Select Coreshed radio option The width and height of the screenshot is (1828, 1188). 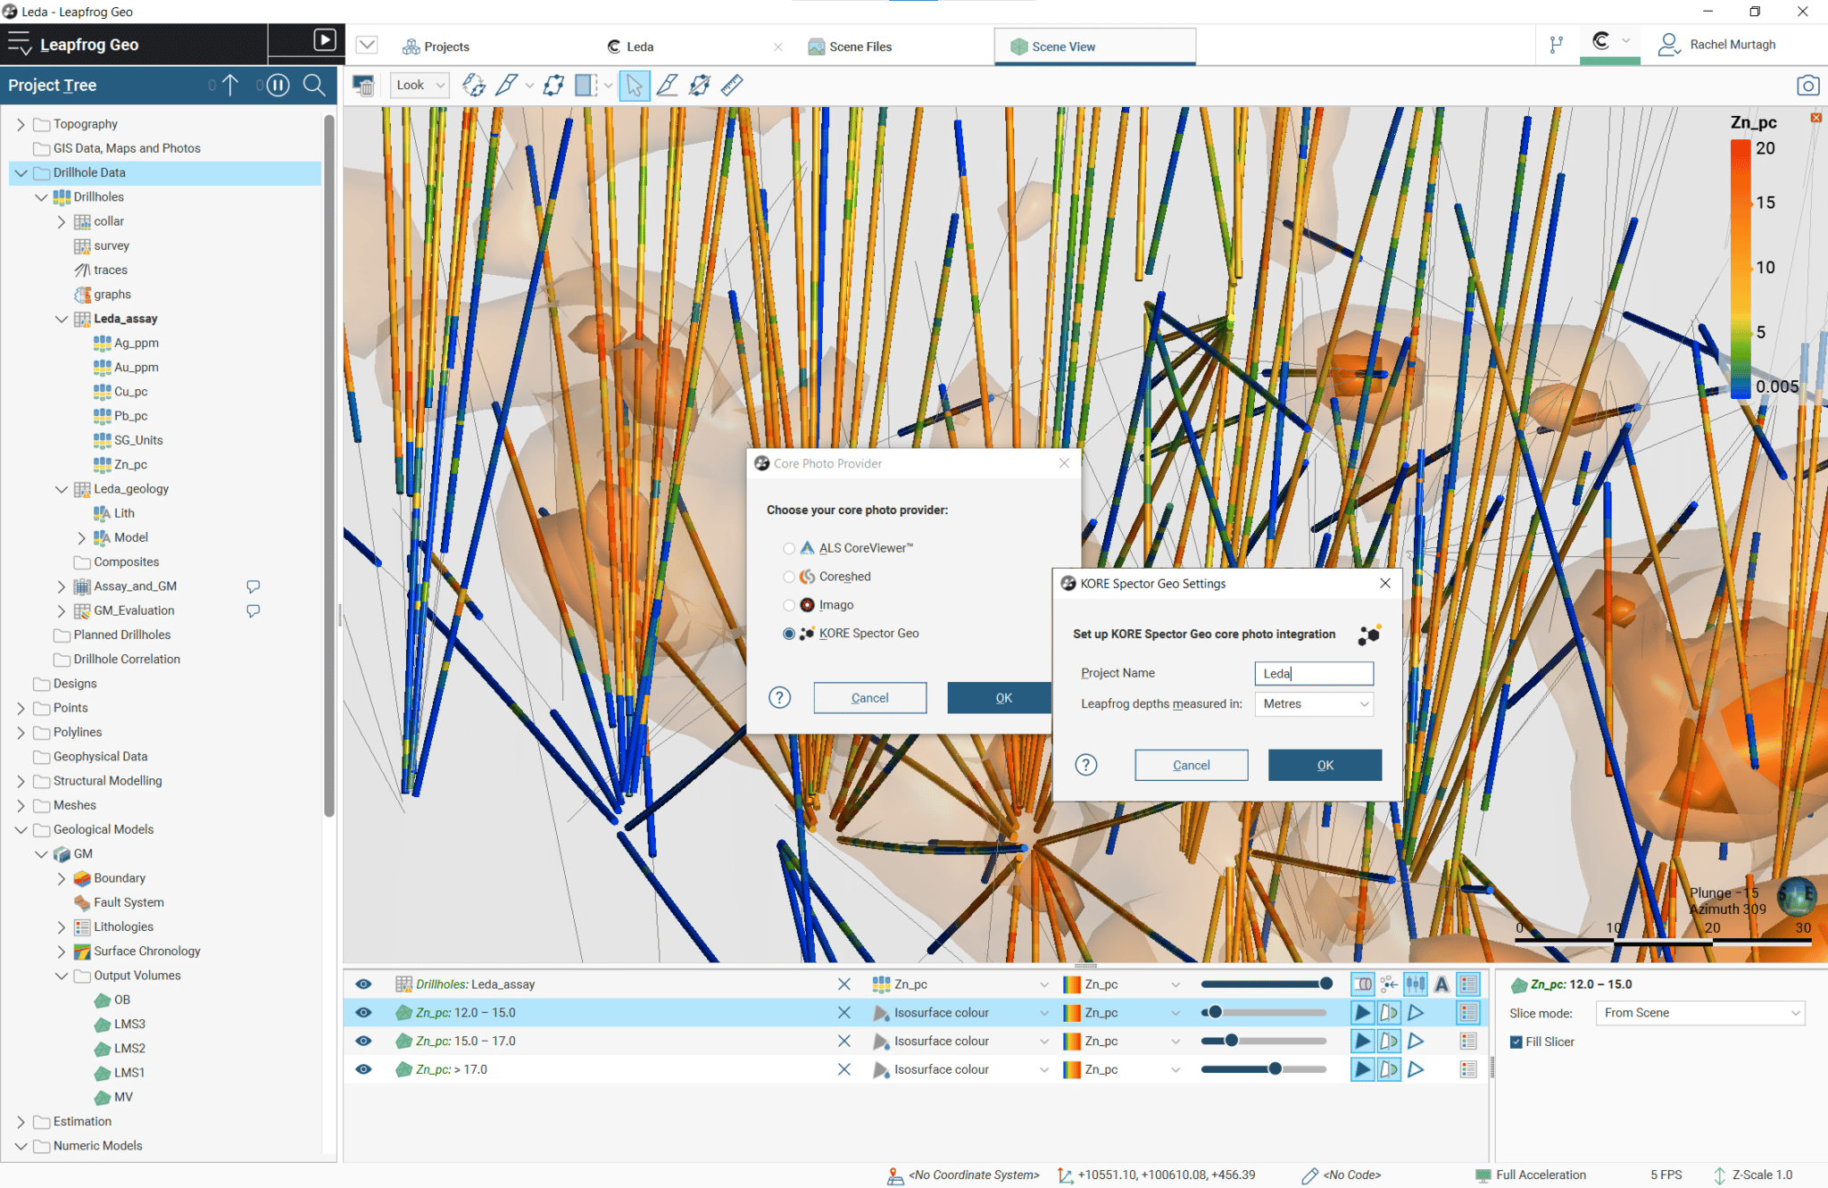tap(789, 577)
